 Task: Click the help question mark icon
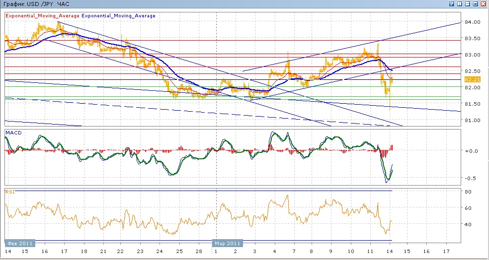(452, 3)
